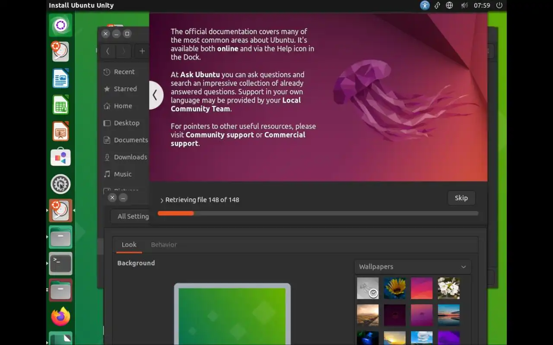Open the Commercial support link
The image size is (553, 345).
click(238, 139)
